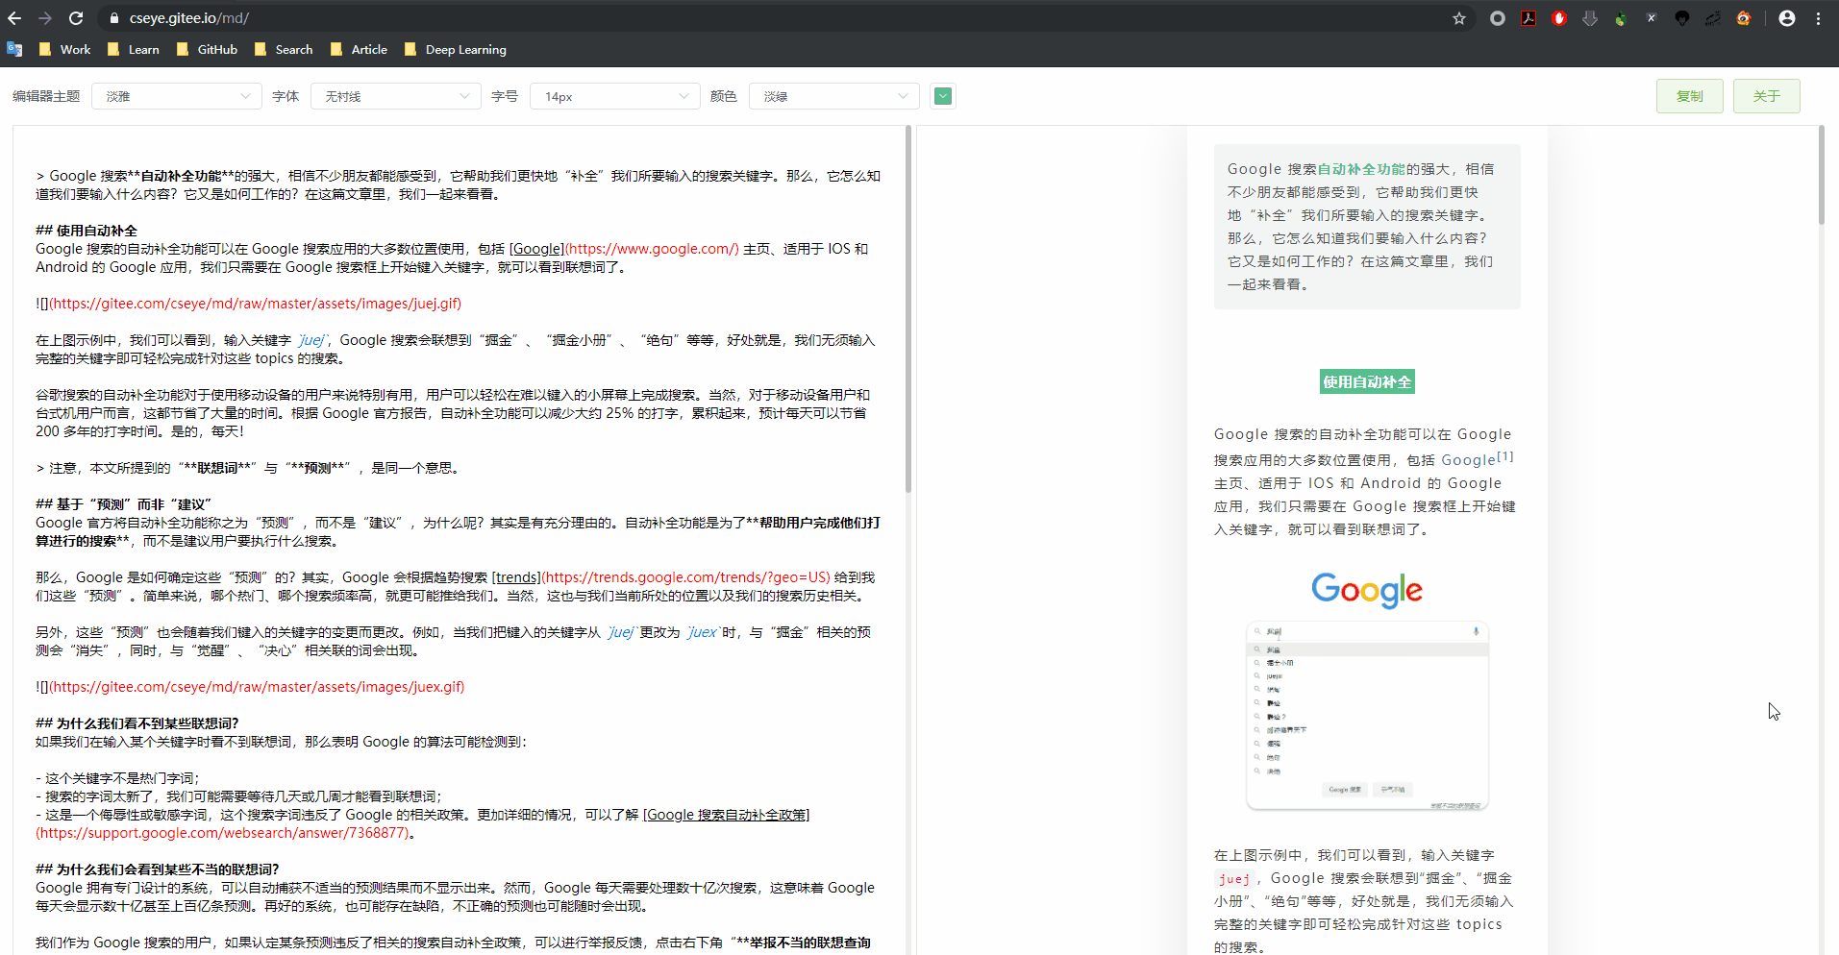This screenshot has height=955, width=1839.
Task: Open the Work bookmarks folder
Action: 64,49
